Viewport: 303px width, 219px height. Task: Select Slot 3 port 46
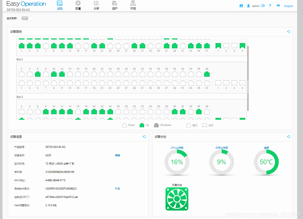coord(199,111)
